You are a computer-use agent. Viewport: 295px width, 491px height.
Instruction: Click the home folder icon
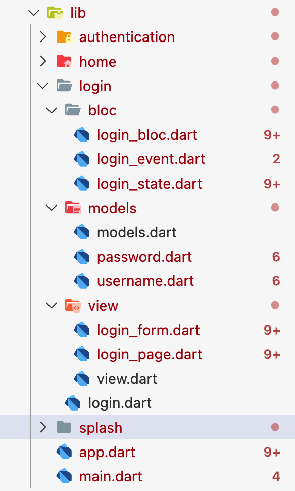(64, 61)
